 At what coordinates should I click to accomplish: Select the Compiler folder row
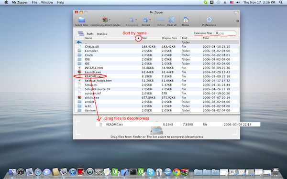(x=157, y=51)
